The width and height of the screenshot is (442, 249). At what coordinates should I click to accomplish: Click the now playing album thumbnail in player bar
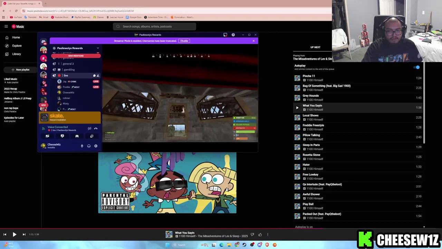pos(169,234)
